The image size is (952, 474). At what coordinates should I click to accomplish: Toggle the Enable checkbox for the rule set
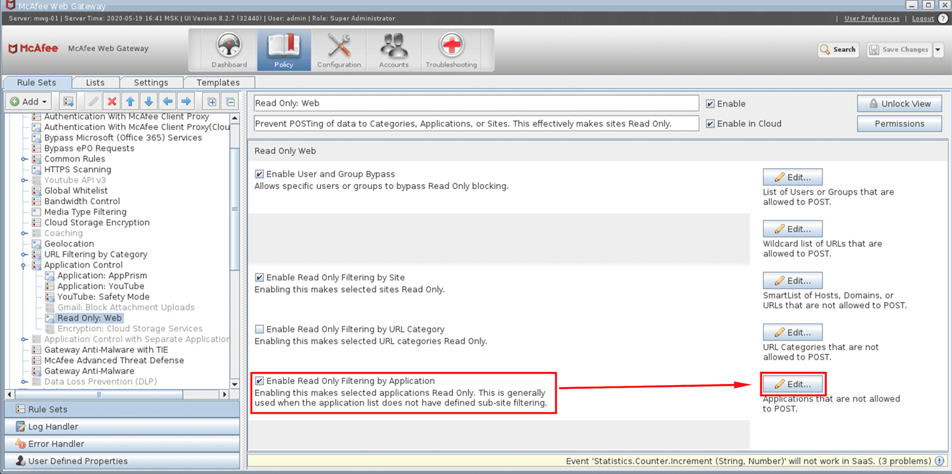710,103
